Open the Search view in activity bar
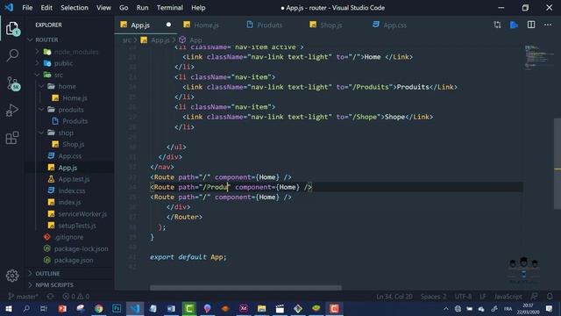561x316 pixels. [12, 54]
